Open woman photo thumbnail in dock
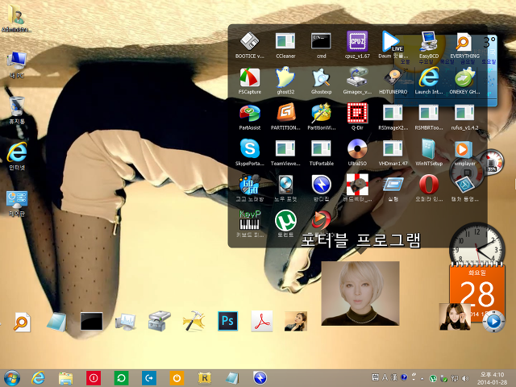This screenshot has width=516, height=387. [296, 321]
